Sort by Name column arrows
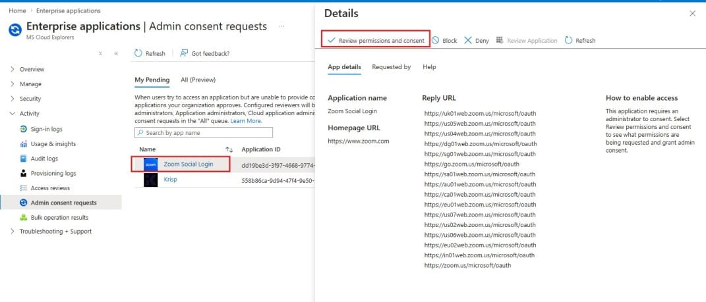Screen dimensions: 706x302 (229, 149)
